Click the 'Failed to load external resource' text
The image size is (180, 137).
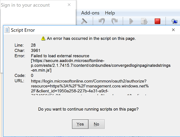tap(60, 56)
